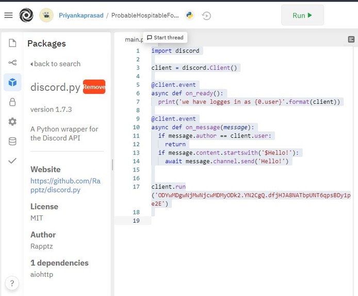The width and height of the screenshot is (358, 296).
Task: Click line number 1 in gutter
Action: 138,51
